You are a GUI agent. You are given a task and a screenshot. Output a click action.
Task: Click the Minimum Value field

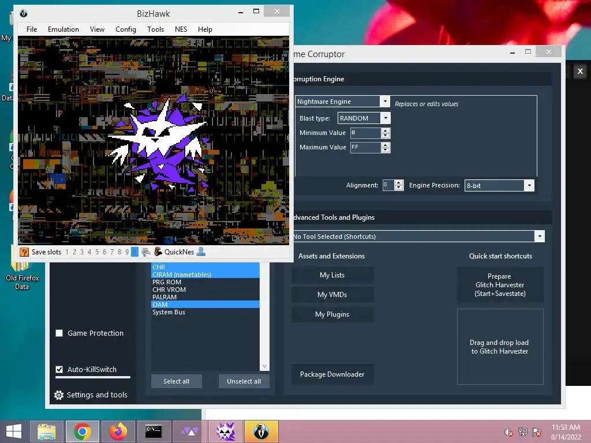pos(365,133)
